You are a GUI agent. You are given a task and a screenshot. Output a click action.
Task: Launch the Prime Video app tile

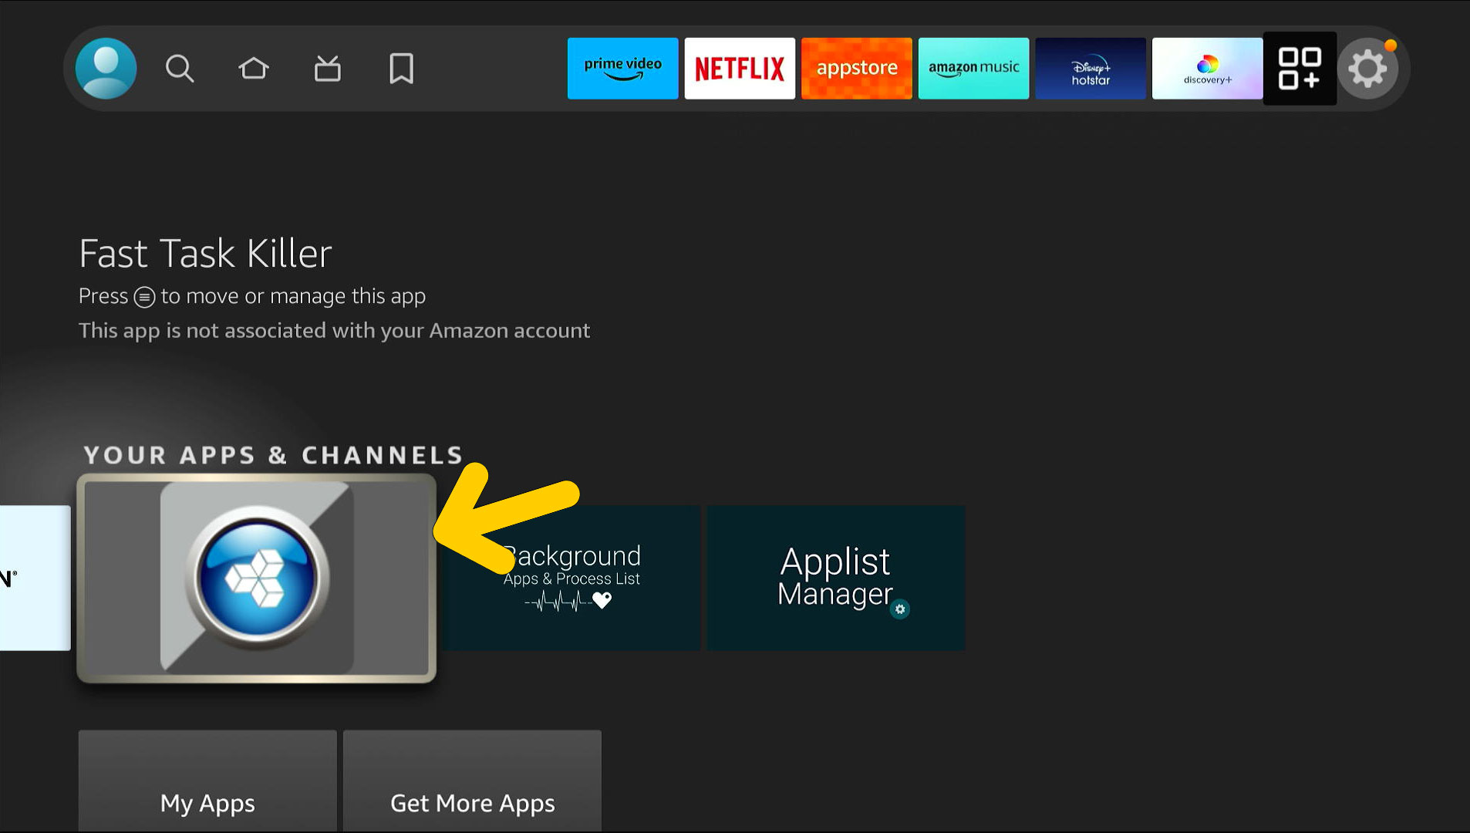(x=623, y=69)
